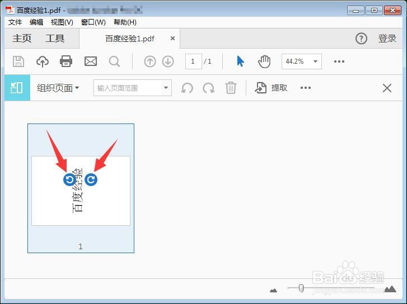The image size is (407, 304).
Task: Print the document with printer icon
Action: tap(66, 61)
